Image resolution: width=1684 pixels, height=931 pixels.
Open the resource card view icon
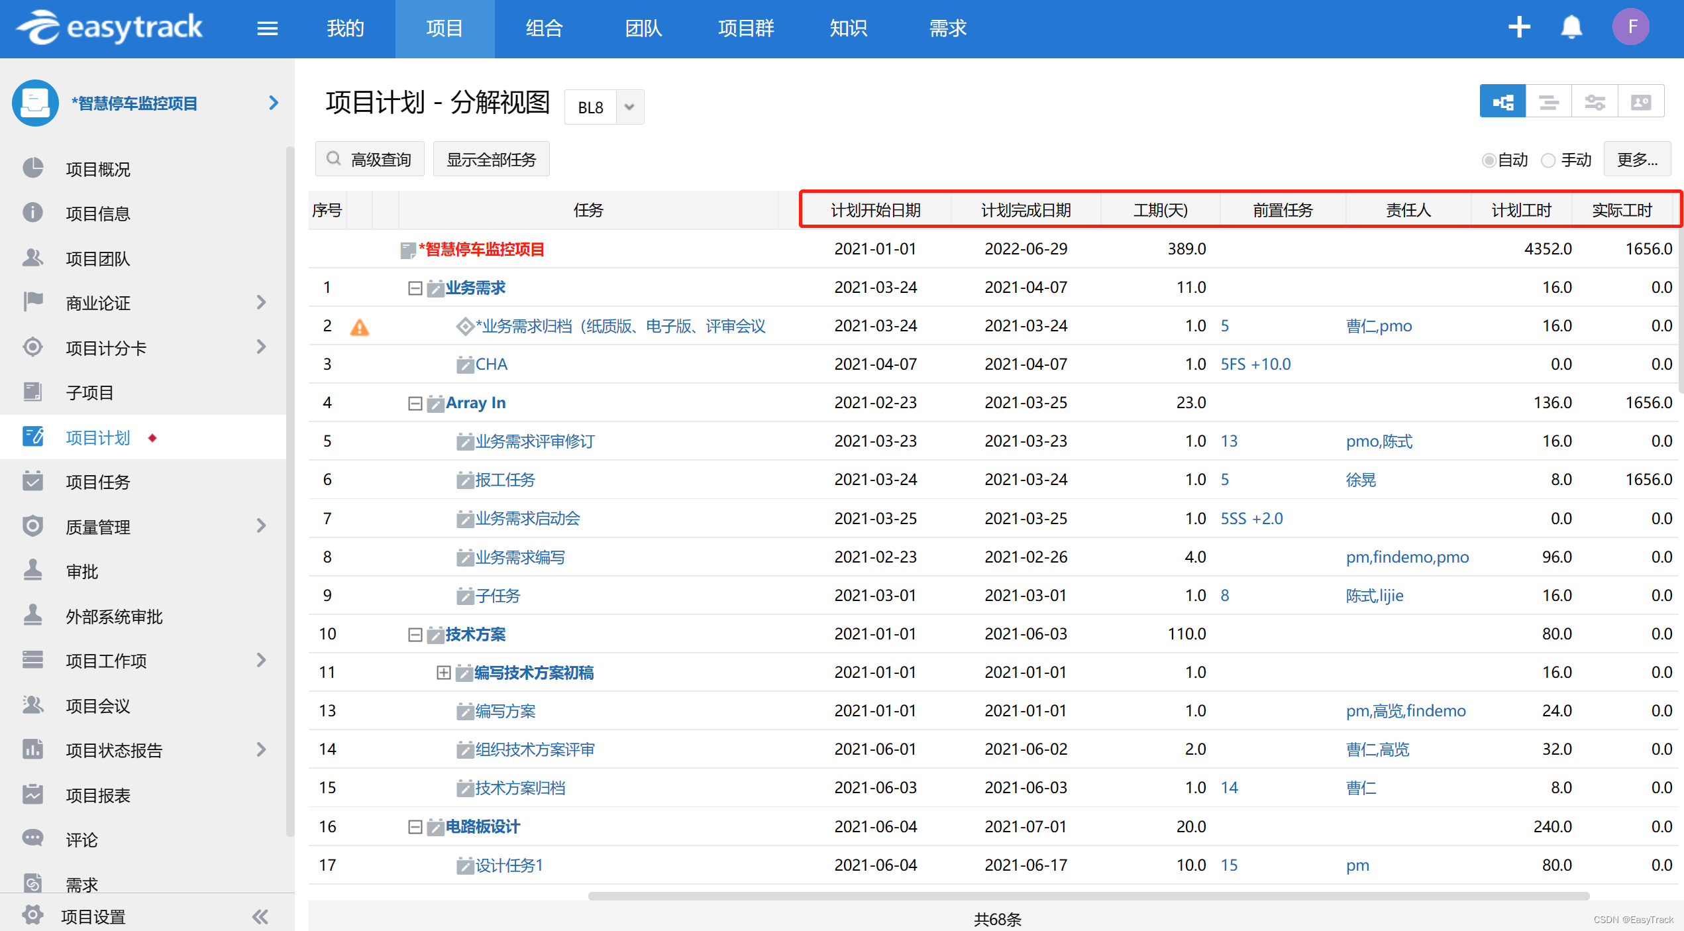[1640, 102]
